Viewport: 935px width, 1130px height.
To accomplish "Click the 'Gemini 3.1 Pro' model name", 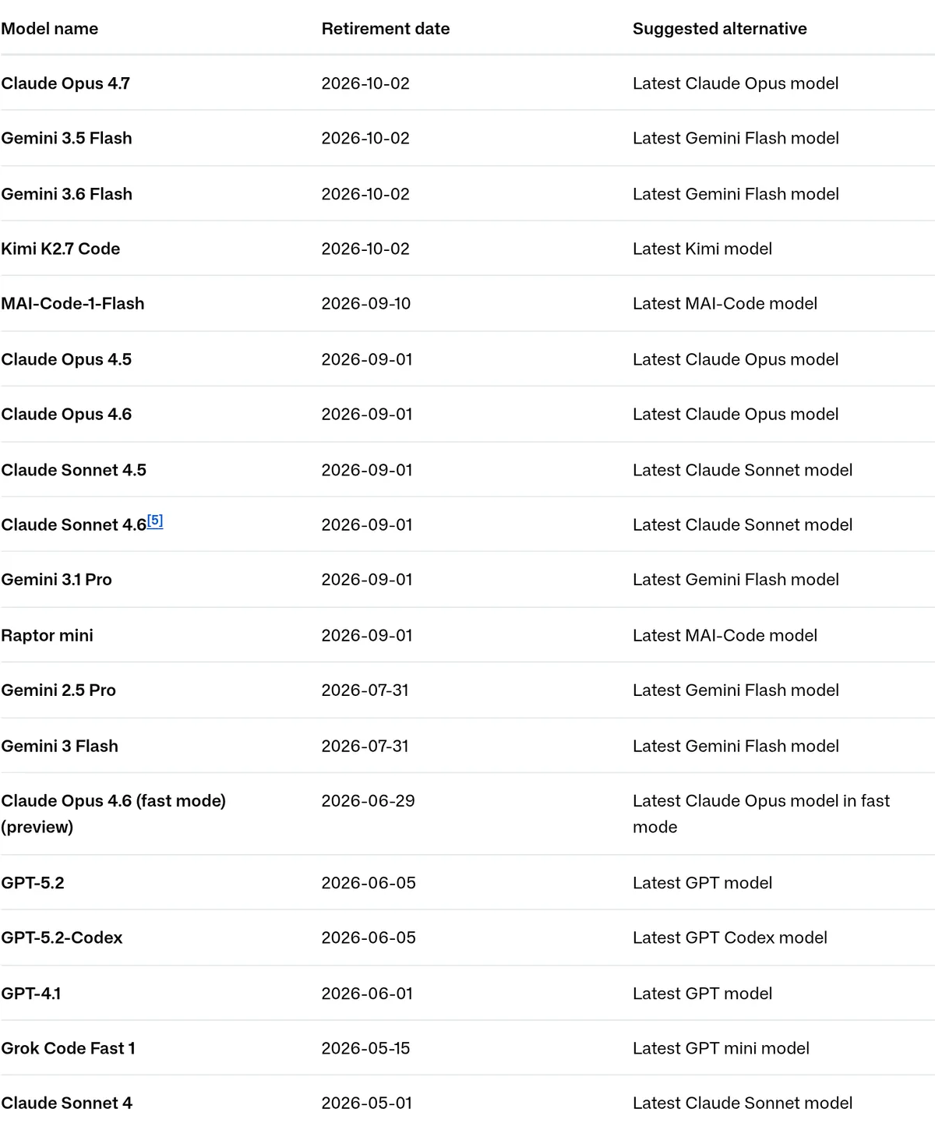I will [57, 579].
